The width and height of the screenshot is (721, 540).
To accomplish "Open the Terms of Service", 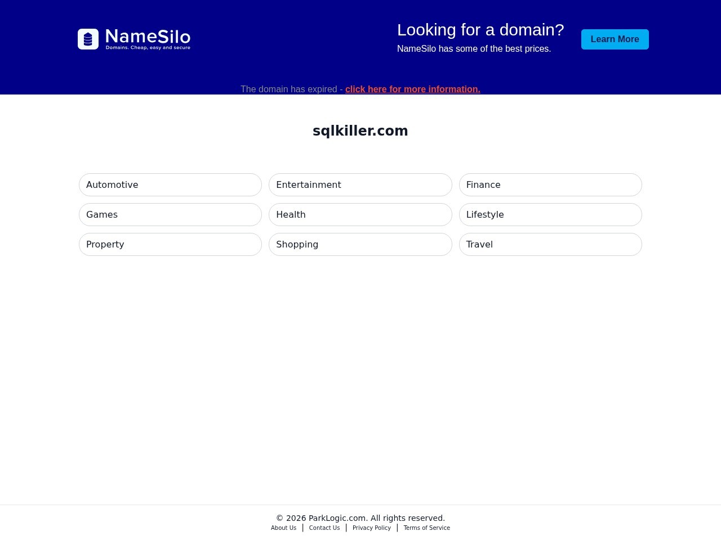I will coord(426,528).
